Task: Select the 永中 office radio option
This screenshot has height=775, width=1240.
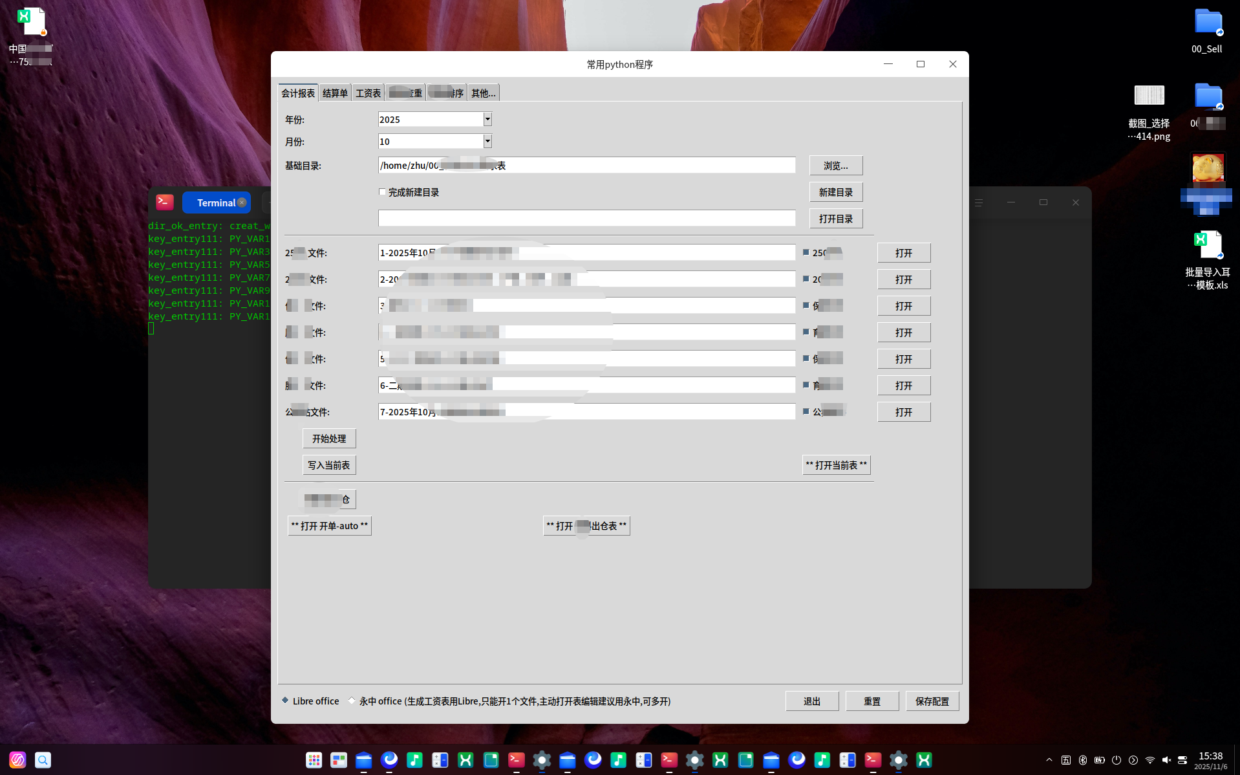Action: coord(352,701)
